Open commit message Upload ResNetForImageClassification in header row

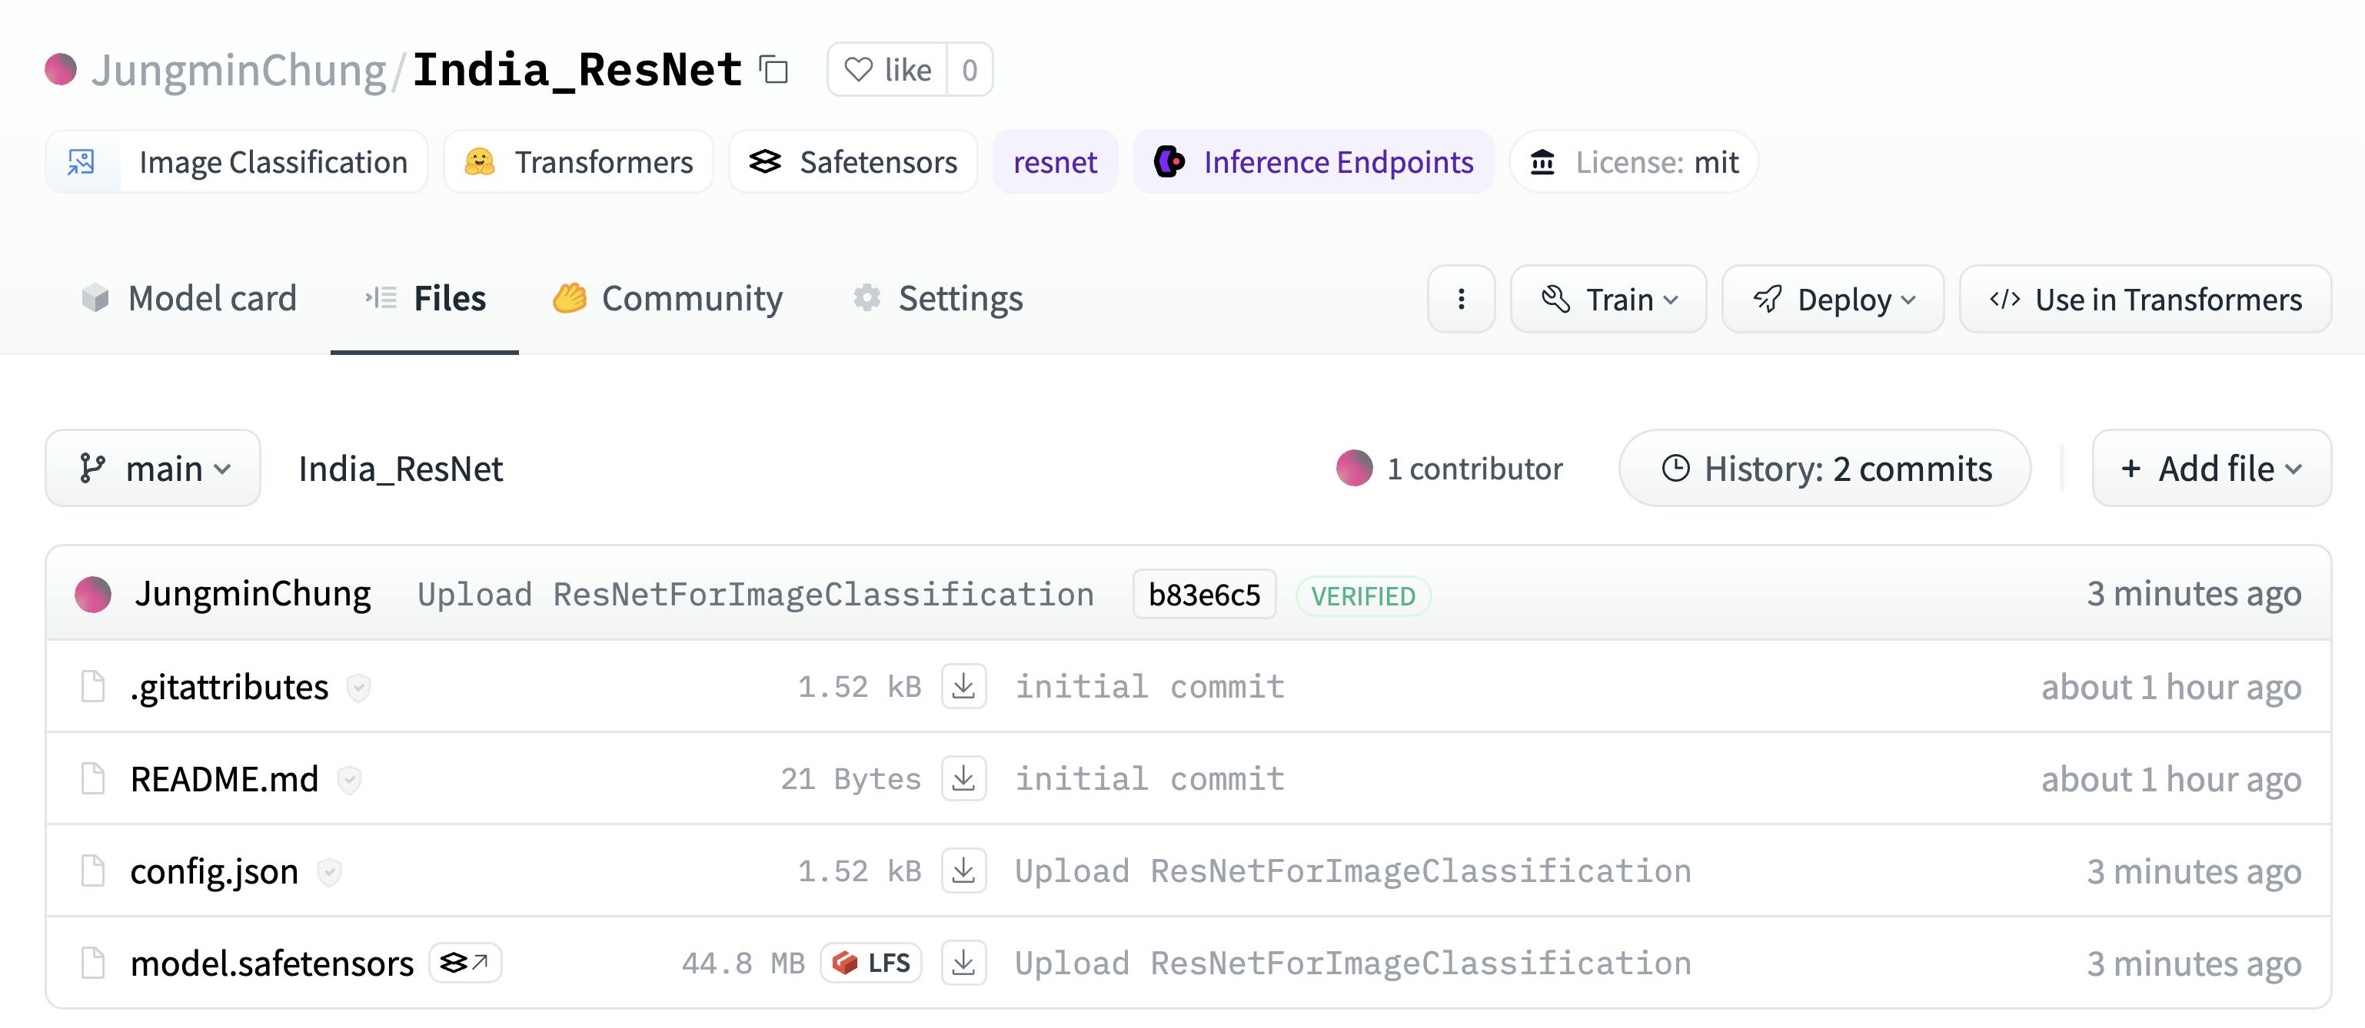click(756, 594)
